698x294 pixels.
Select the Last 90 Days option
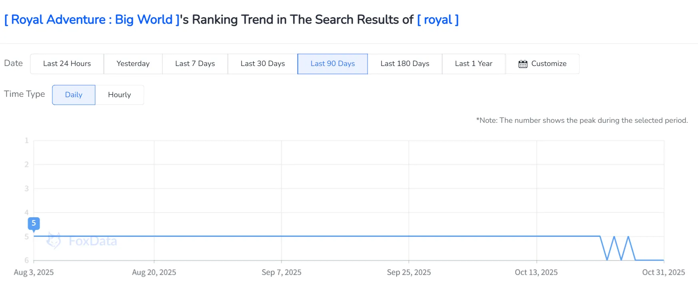tap(332, 64)
